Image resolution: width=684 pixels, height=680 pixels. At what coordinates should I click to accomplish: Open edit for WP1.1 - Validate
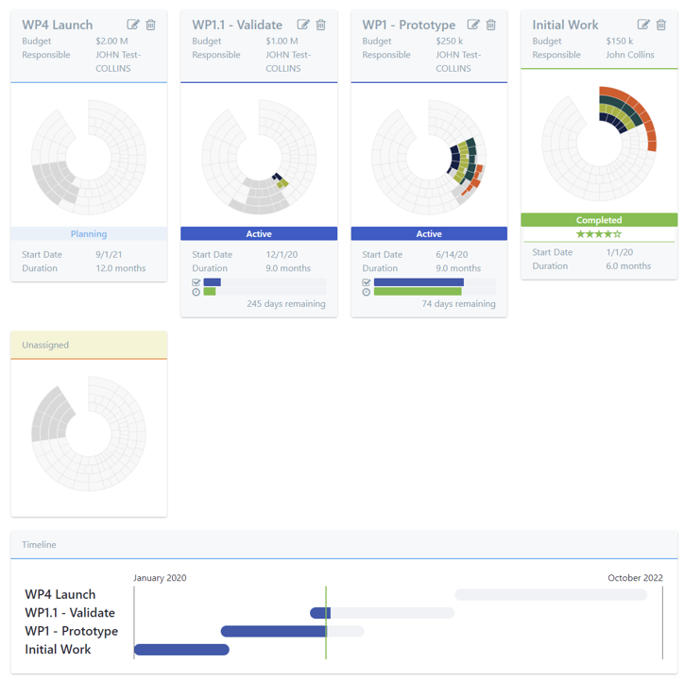[303, 25]
